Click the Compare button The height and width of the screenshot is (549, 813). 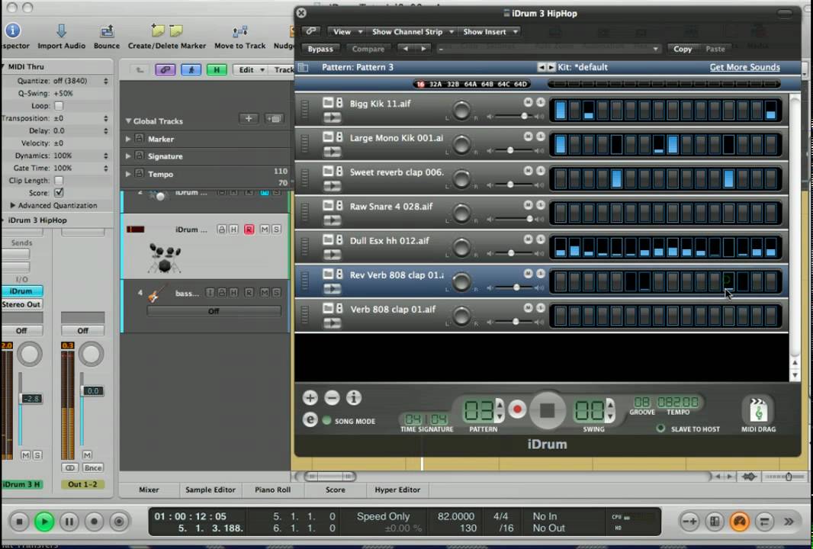coord(368,49)
